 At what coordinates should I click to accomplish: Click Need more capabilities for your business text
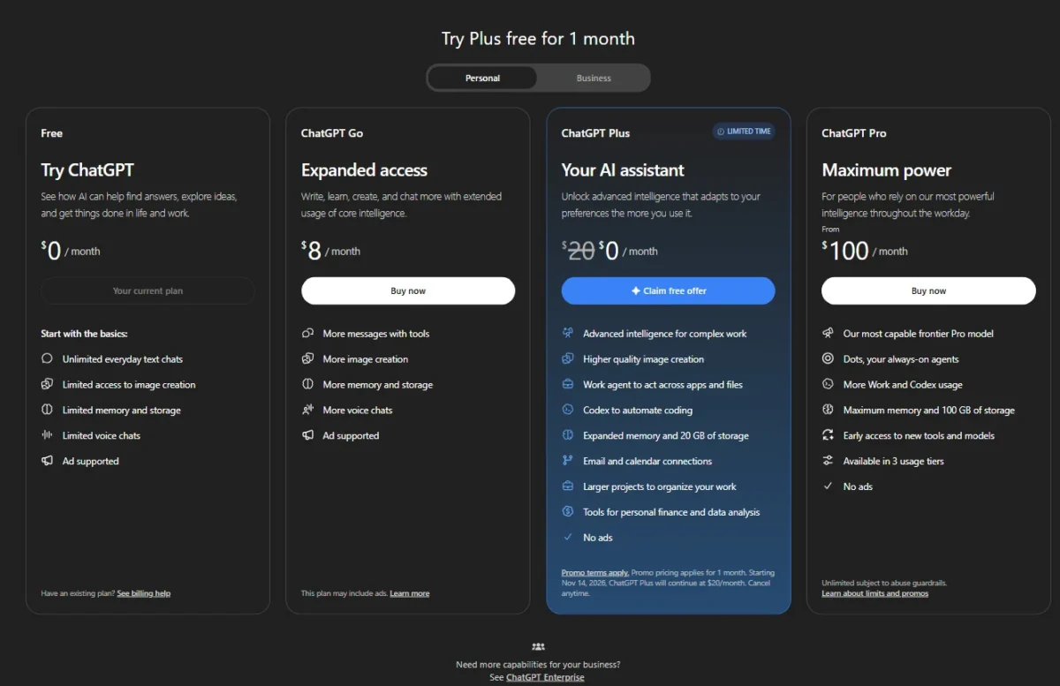pyautogui.click(x=538, y=665)
